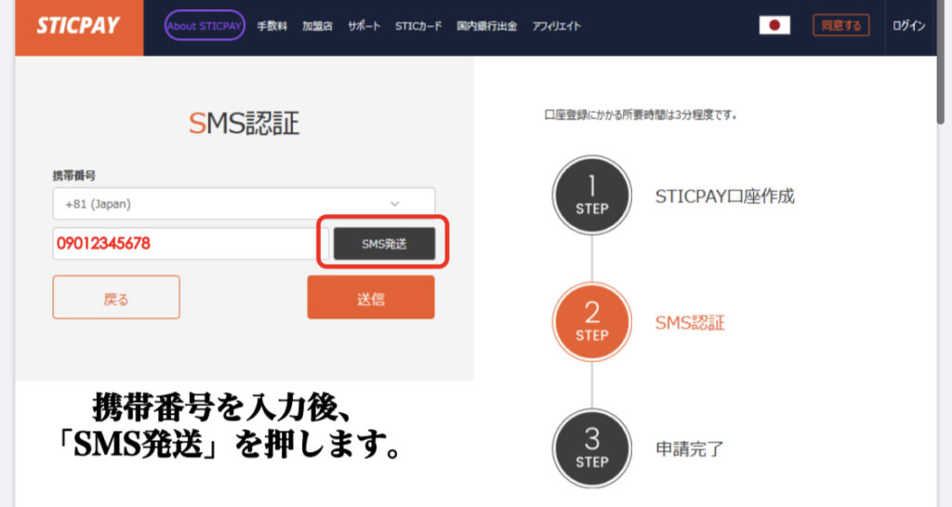Click the Step 2 orange circle icon

point(592,322)
